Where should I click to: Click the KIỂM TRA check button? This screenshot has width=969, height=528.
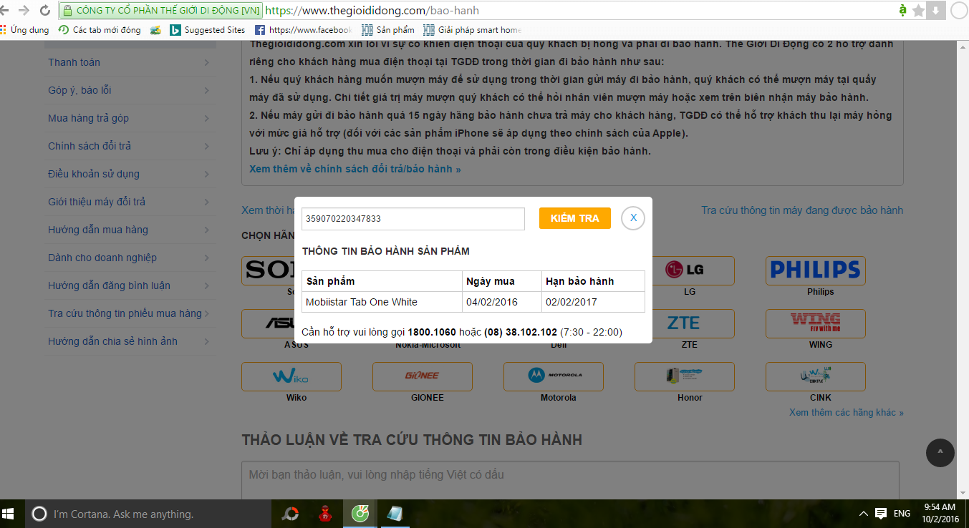tap(574, 218)
